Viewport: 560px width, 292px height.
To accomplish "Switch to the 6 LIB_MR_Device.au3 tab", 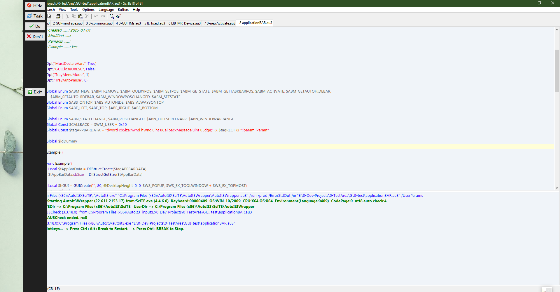I will pyautogui.click(x=184, y=23).
